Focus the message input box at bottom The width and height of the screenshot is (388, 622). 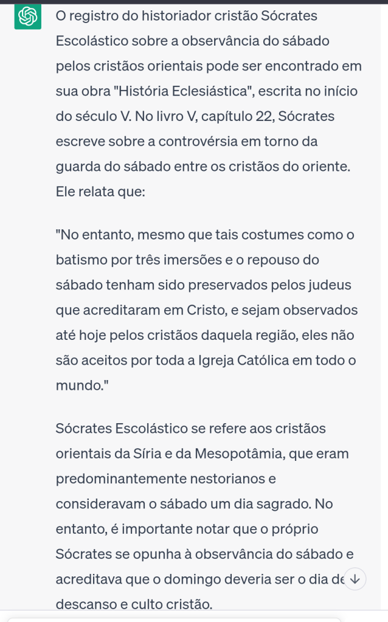click(182, 620)
